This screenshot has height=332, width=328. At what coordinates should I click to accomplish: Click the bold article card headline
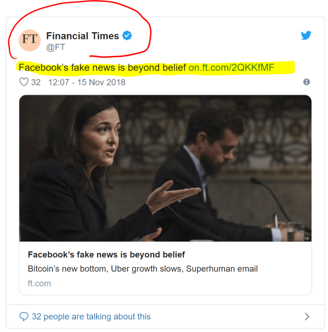(106, 255)
